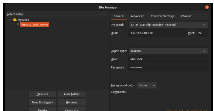Click the New site button
The image size is (214, 111).
[x=42, y=94]
